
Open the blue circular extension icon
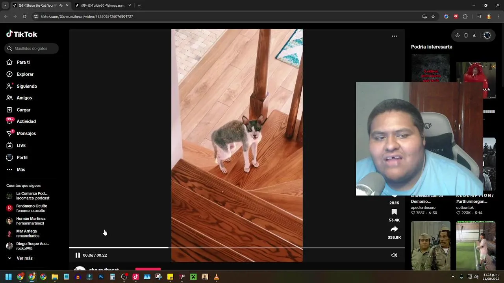[446, 17]
